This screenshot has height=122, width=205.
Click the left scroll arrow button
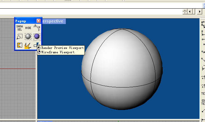pos(190,11)
